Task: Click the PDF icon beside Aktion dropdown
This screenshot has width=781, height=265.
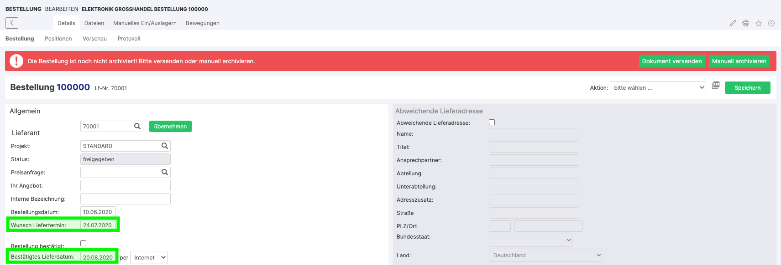Action: (715, 85)
